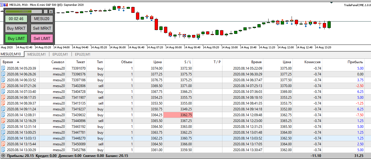Switch to the MESU20,M1 chart tab
The width and height of the screenshot is (371, 159).
coord(36,54)
